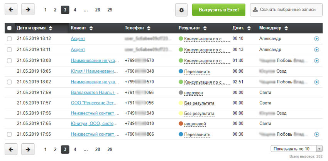
Task: Jump to page 29 in bottom pagination
Action: (110, 149)
